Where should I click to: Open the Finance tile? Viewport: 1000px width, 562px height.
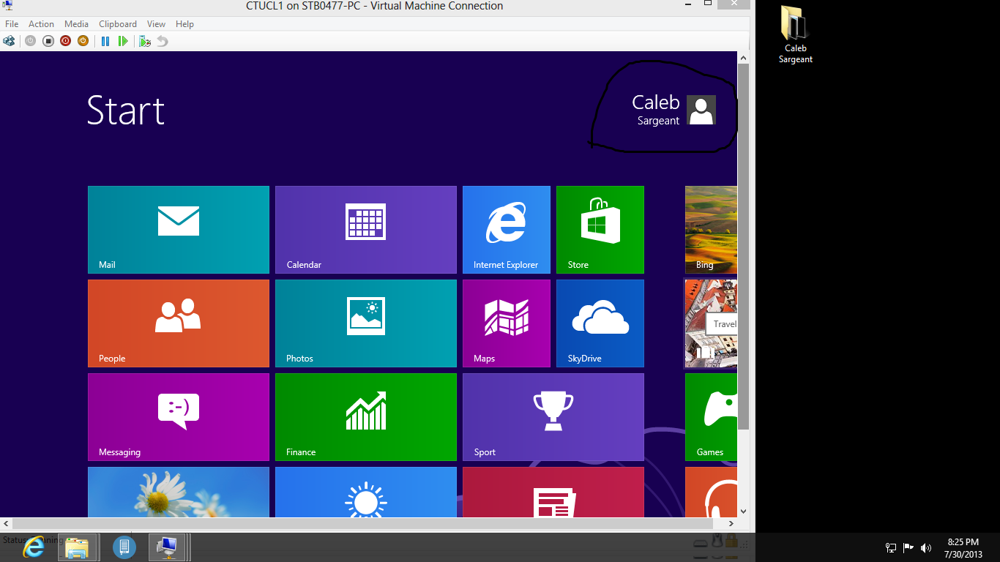pyautogui.click(x=366, y=417)
